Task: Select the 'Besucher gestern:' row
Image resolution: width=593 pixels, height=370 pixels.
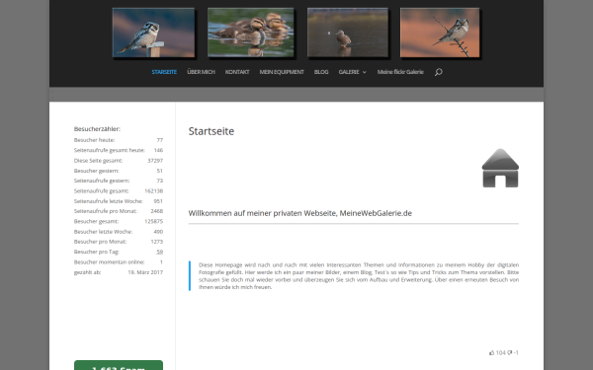Action: point(119,171)
